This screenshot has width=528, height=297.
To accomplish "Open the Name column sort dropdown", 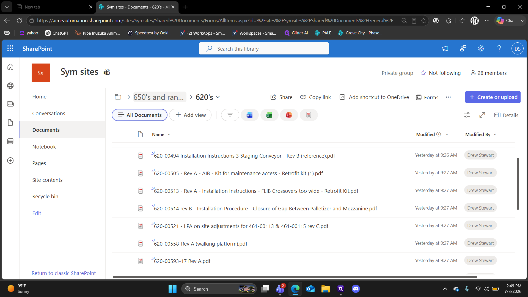I will (169, 134).
